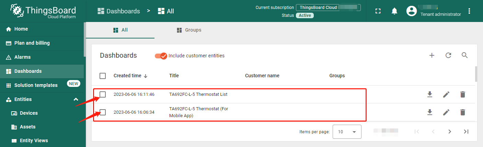This screenshot has height=147, width=483.
Task: Edit the Thermostat (For Mobile App) dashboard
Action: point(446,112)
